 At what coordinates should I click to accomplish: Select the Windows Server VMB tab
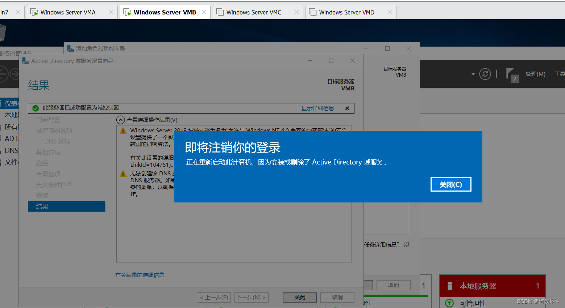coord(165,12)
